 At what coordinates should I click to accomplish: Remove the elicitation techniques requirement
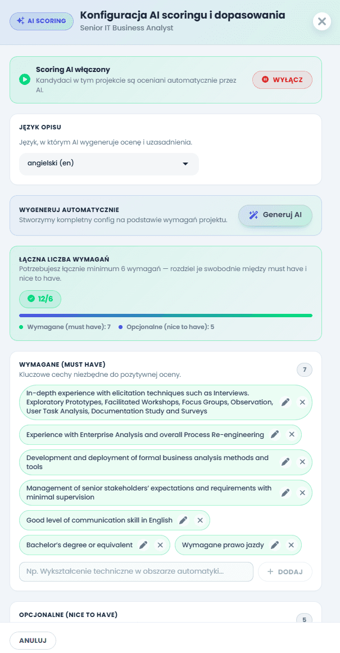[x=302, y=402]
